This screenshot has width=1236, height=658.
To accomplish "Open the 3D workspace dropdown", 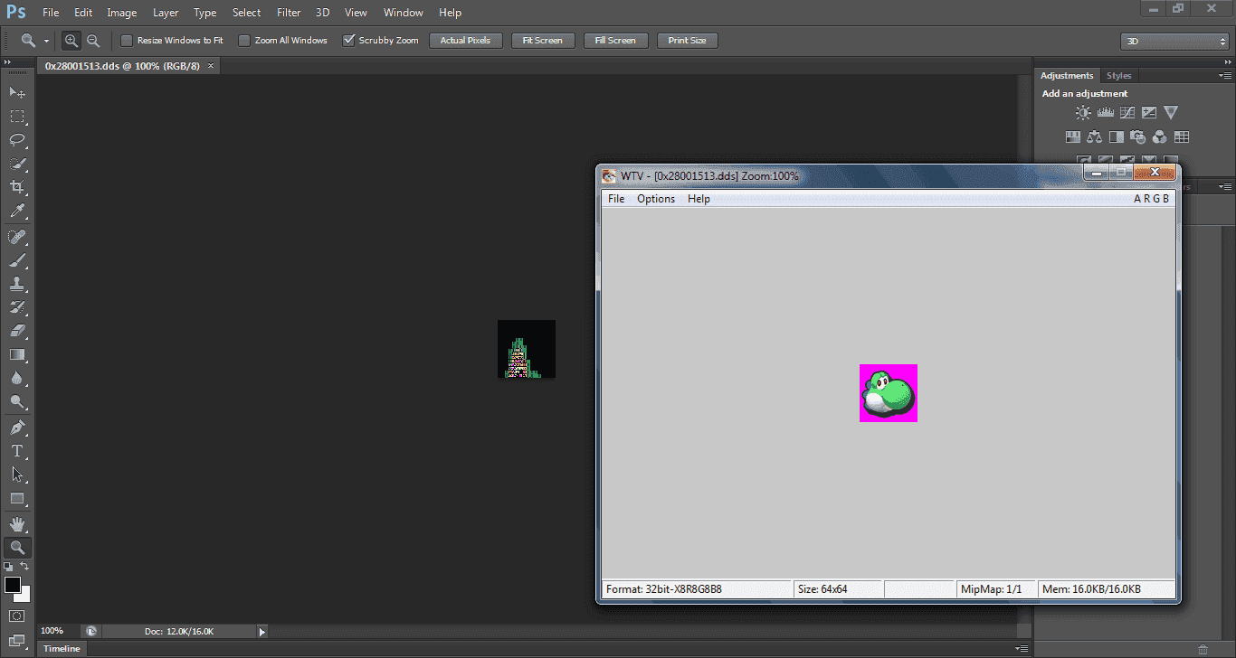I will [1174, 42].
